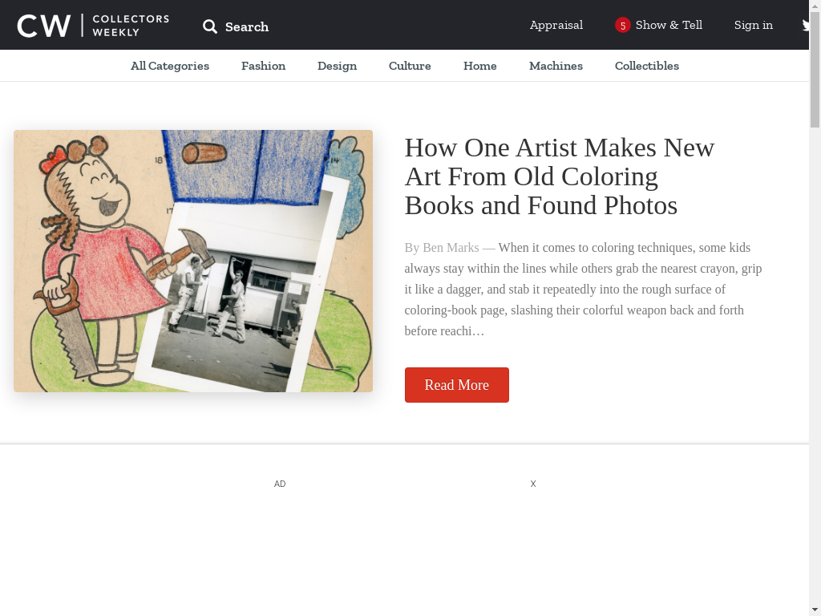Go to Show & Tell
This screenshot has height=616, width=821.
[x=669, y=25]
